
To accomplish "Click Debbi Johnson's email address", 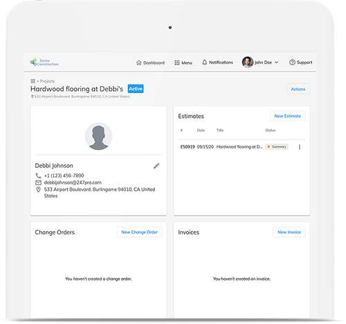I will point(73,182).
